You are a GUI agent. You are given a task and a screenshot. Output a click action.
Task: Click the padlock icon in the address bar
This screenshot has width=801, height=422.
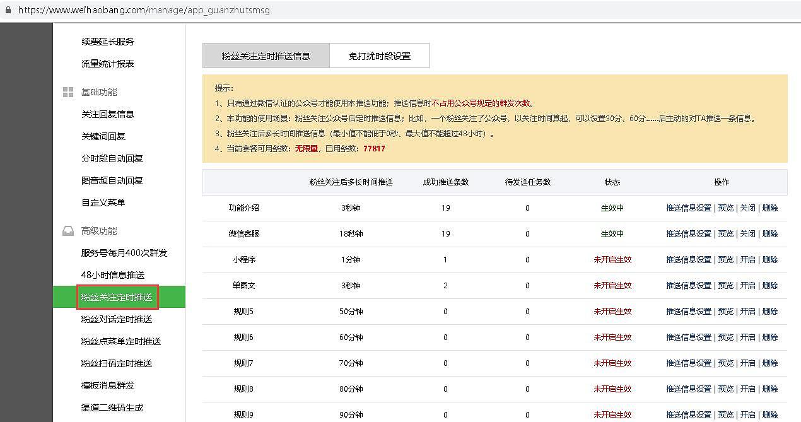(9, 10)
